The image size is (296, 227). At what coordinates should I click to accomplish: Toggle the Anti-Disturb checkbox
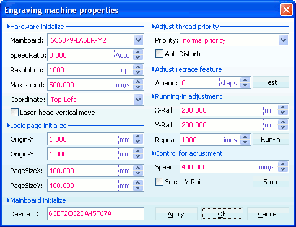tap(159, 54)
